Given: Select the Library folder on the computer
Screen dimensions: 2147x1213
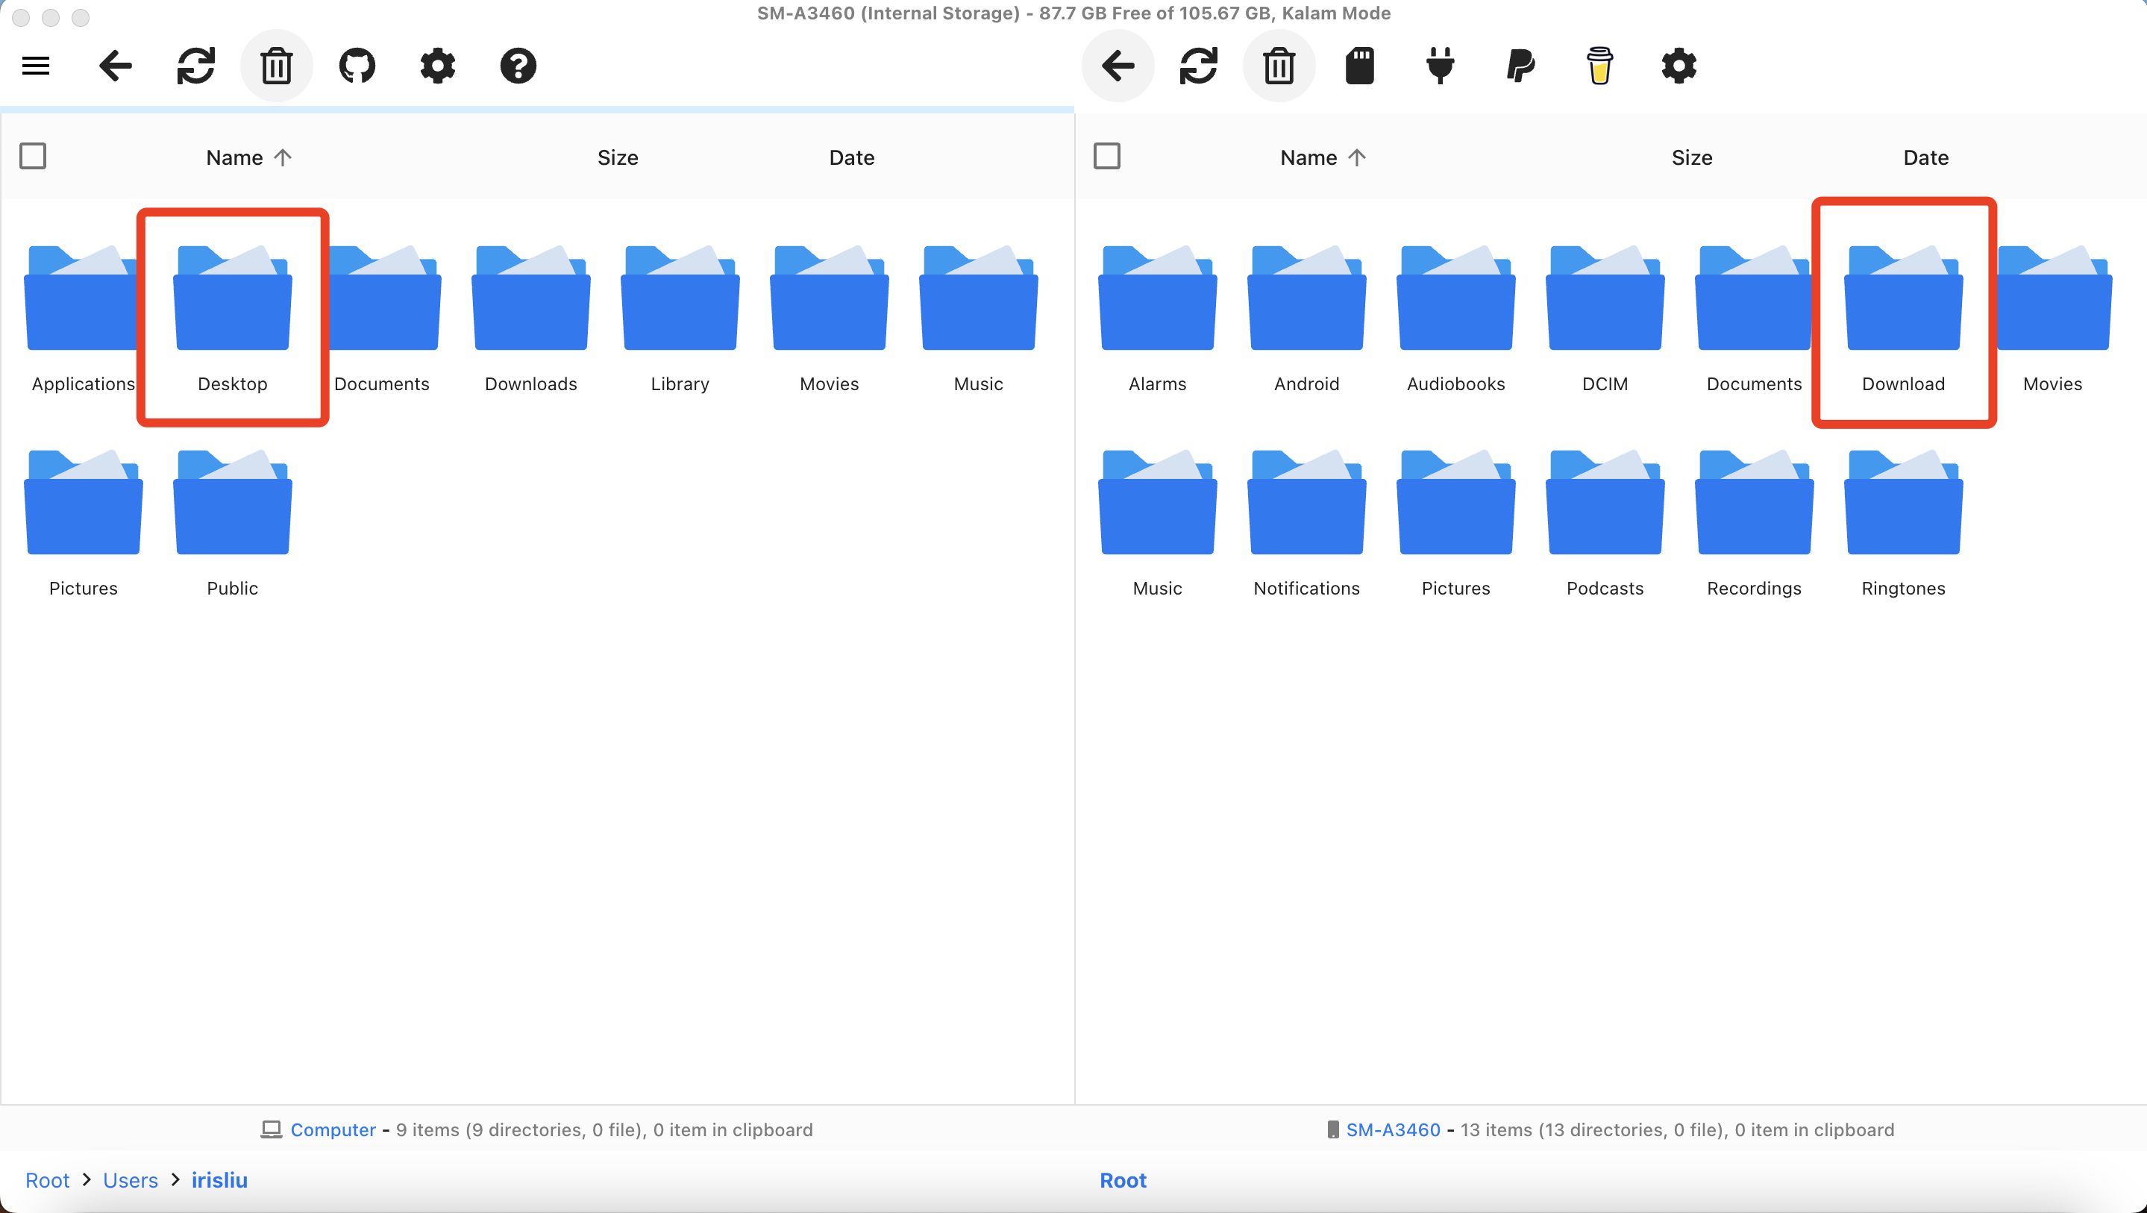Looking at the screenshot, I should coord(680,320).
